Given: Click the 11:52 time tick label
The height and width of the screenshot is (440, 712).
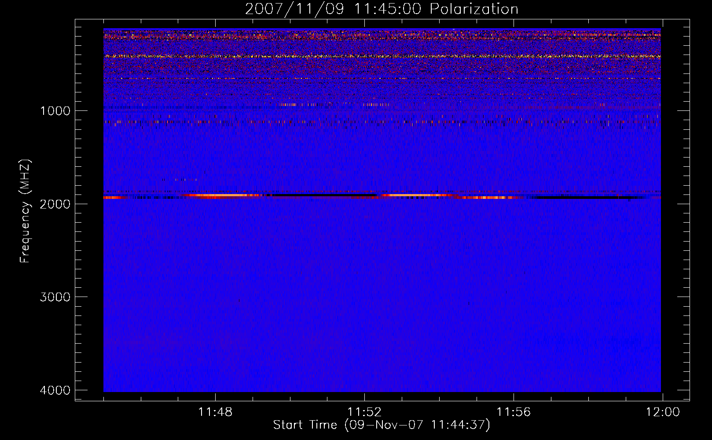Looking at the screenshot, I should click(364, 412).
